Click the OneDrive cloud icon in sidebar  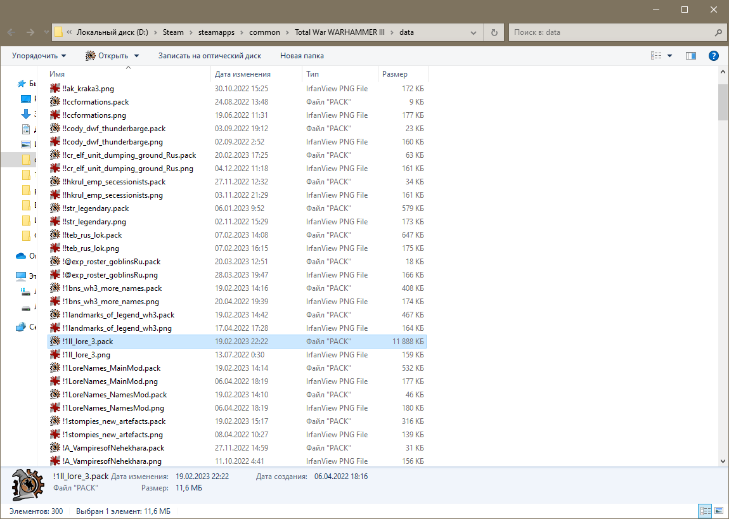21,255
